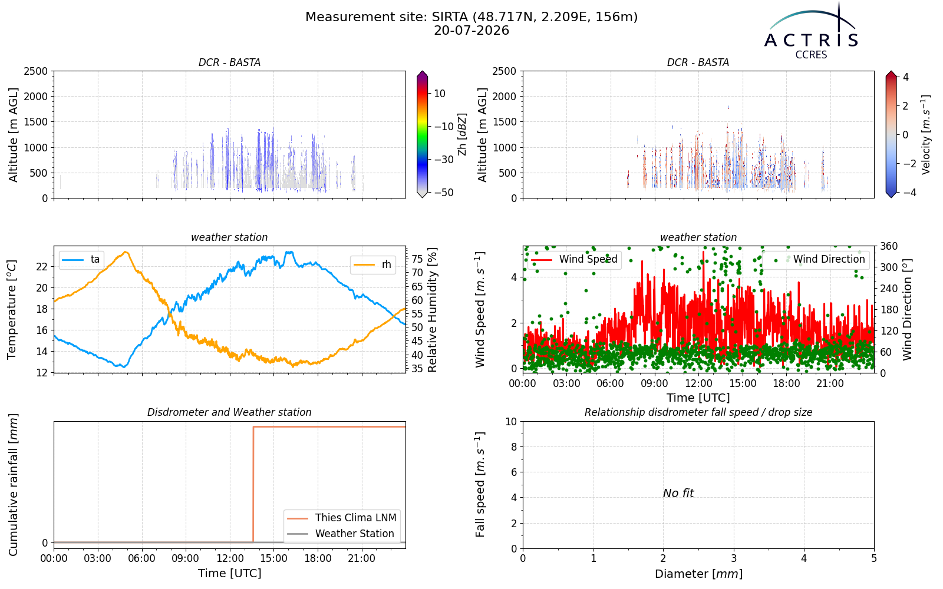Click the 'Relative Humidity [%]' axis label
Image resolution: width=943 pixels, height=589 pixels.
(x=433, y=309)
